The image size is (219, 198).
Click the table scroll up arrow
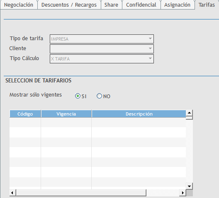[x=190, y=113]
